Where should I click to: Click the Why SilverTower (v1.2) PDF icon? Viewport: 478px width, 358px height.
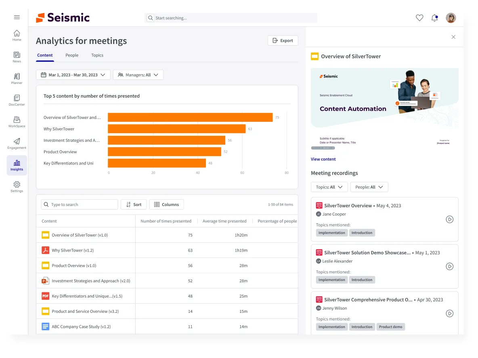[46, 250]
